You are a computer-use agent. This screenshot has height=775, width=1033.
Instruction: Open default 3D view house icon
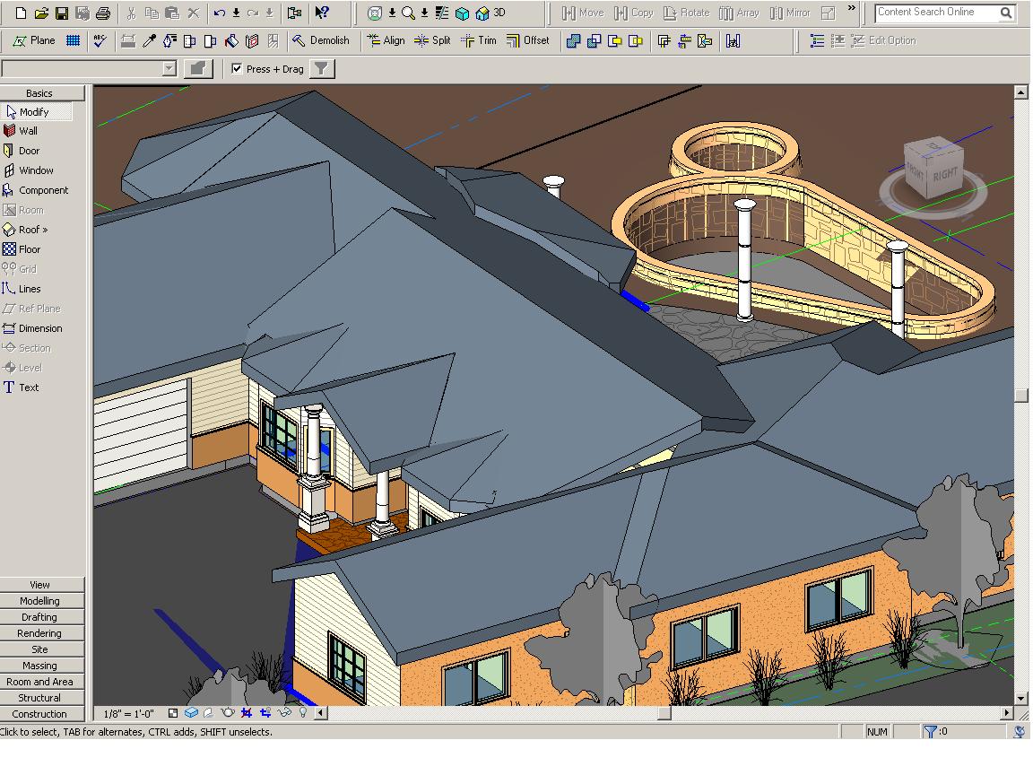pos(483,13)
